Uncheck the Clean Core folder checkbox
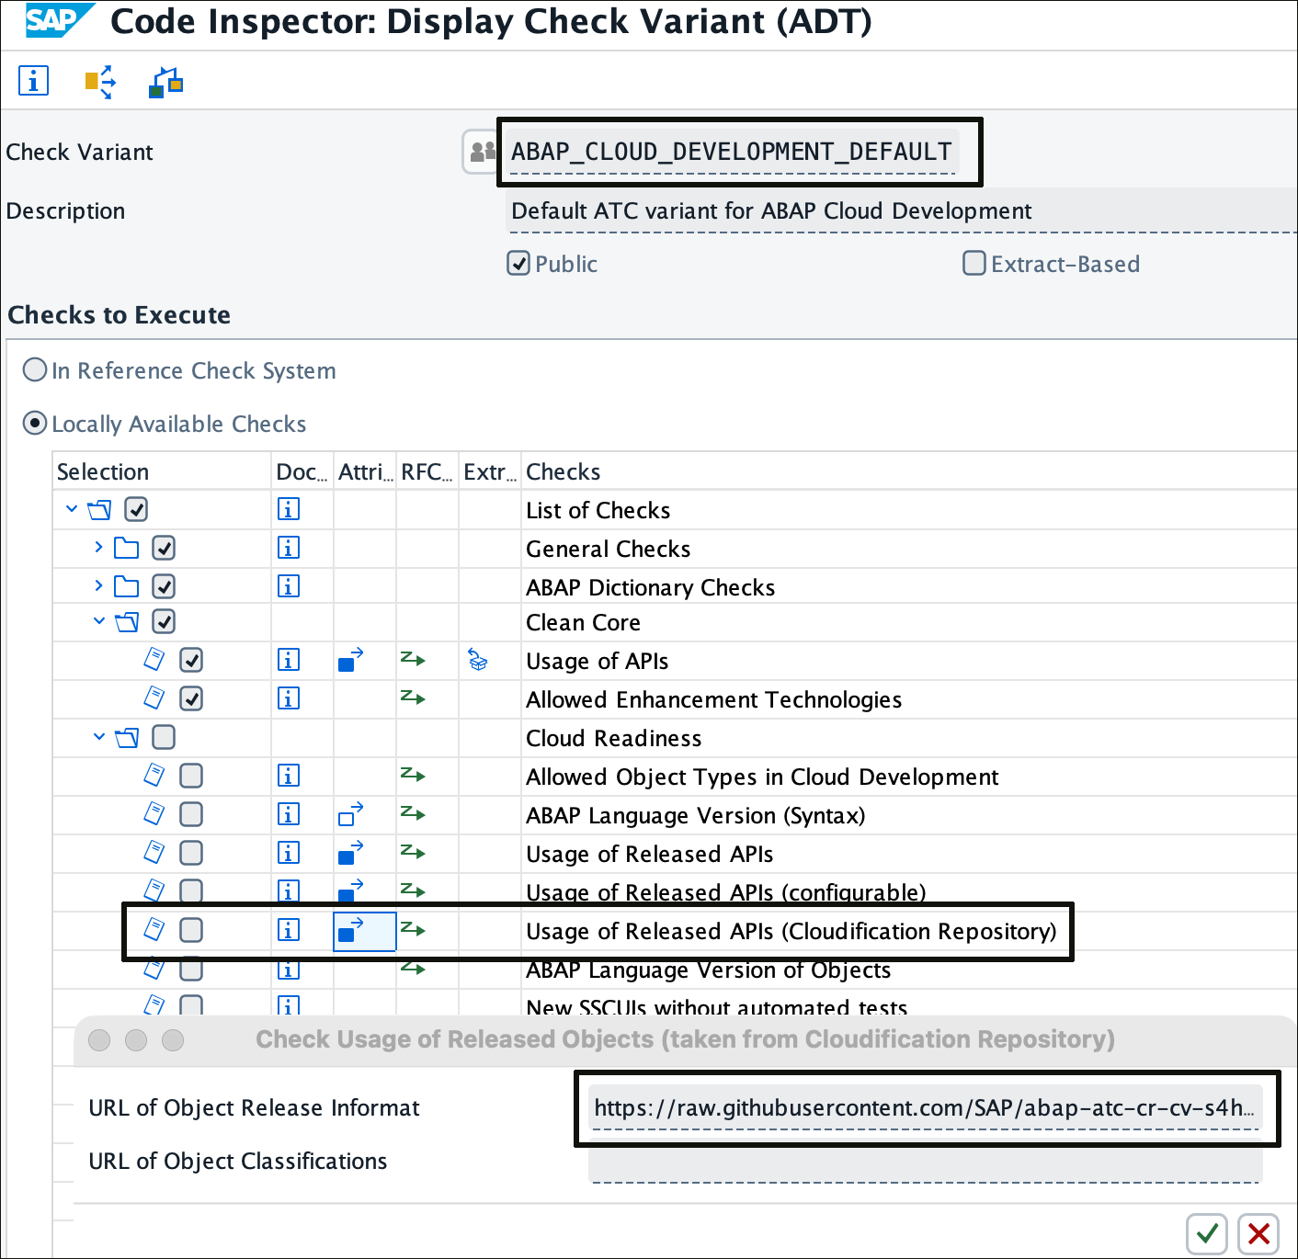1298x1259 pixels. tap(164, 621)
